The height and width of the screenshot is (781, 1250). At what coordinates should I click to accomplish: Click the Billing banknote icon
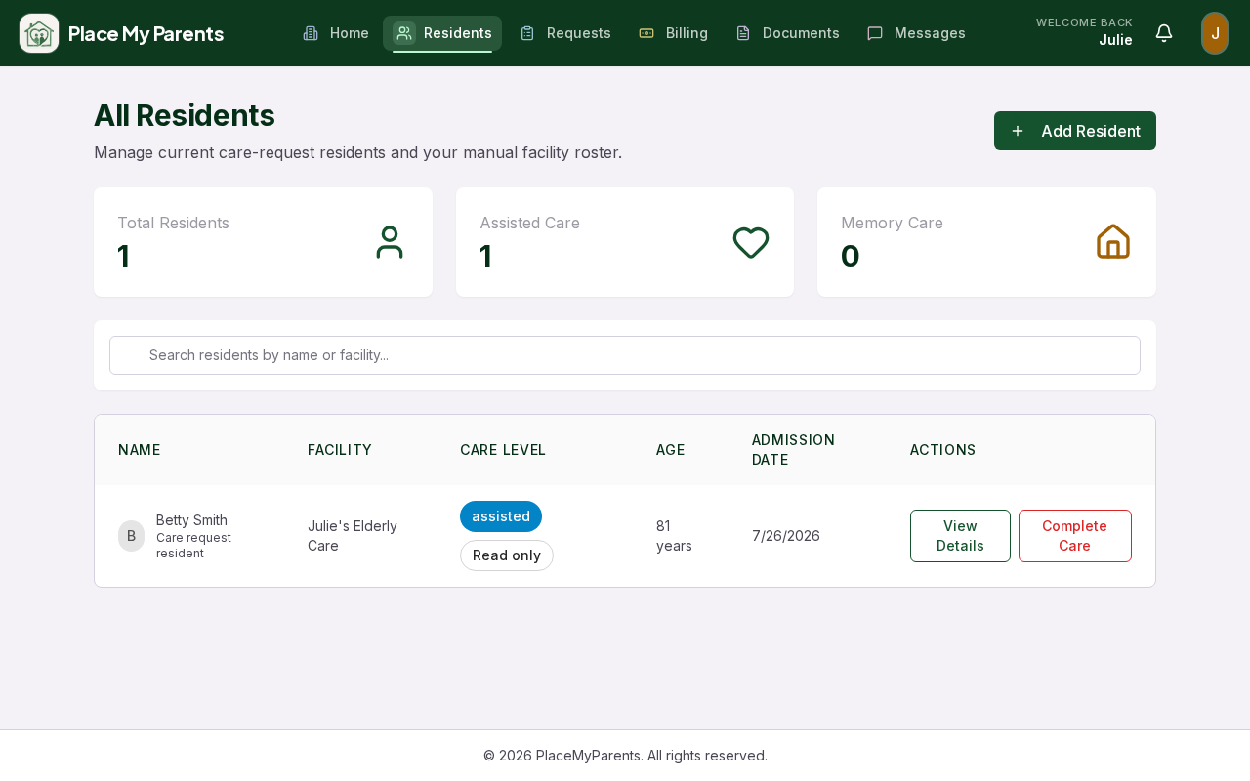click(x=646, y=33)
